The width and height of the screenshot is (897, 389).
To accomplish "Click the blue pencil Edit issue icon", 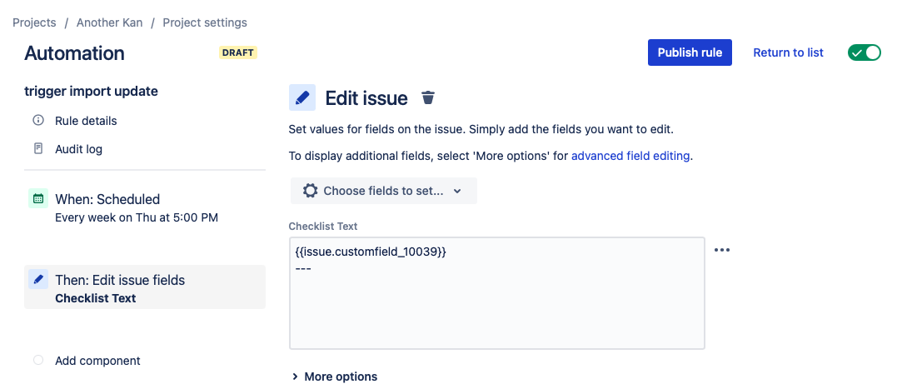I will tap(302, 98).
